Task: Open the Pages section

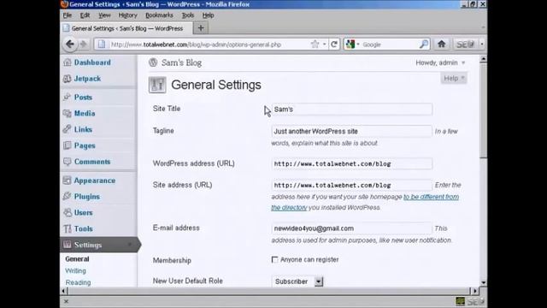Action: click(x=85, y=145)
